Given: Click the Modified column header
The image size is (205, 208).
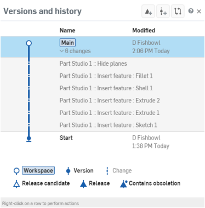Looking at the screenshot, I should 144,30.
